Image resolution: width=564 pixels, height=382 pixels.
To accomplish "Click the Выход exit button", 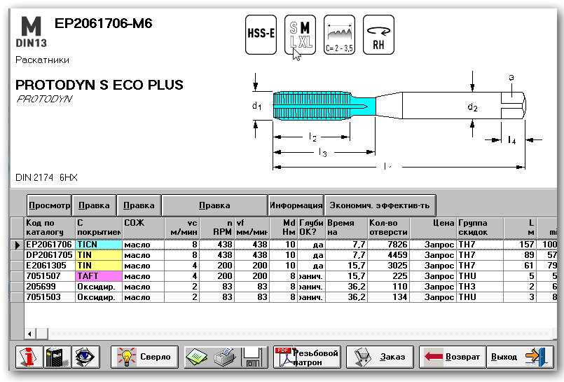I will (x=520, y=357).
